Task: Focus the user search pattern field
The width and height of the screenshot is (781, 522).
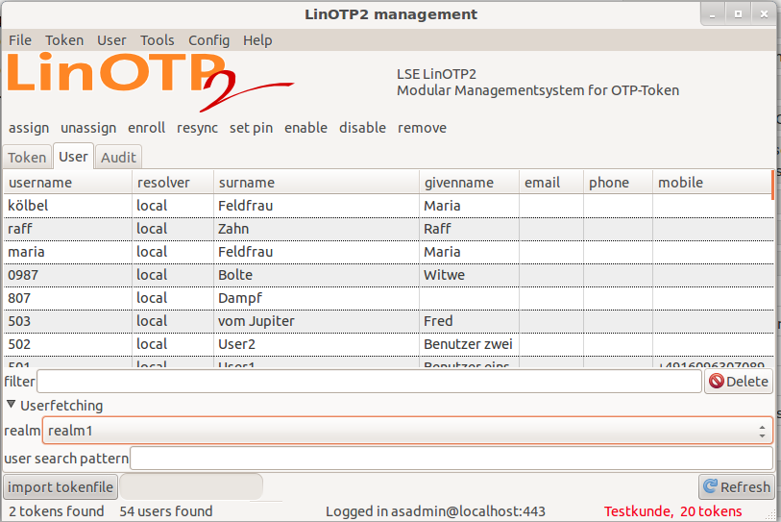Action: pyautogui.click(x=451, y=459)
